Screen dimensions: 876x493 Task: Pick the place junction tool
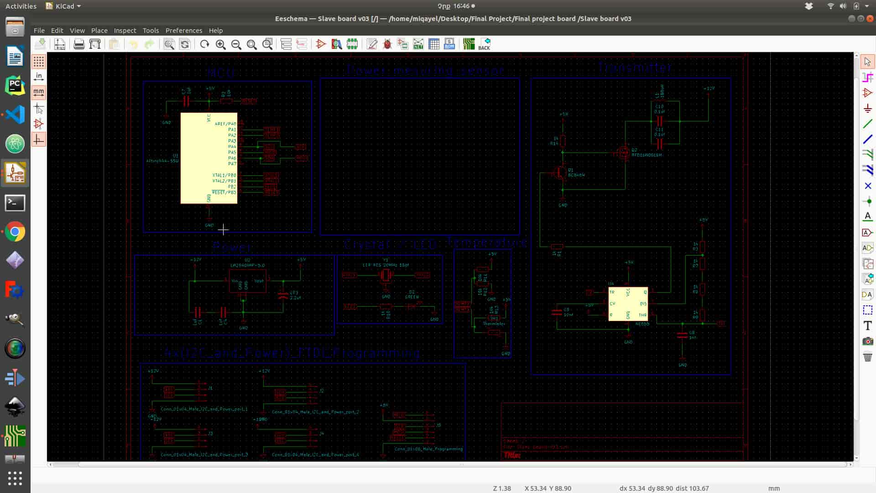tap(867, 201)
